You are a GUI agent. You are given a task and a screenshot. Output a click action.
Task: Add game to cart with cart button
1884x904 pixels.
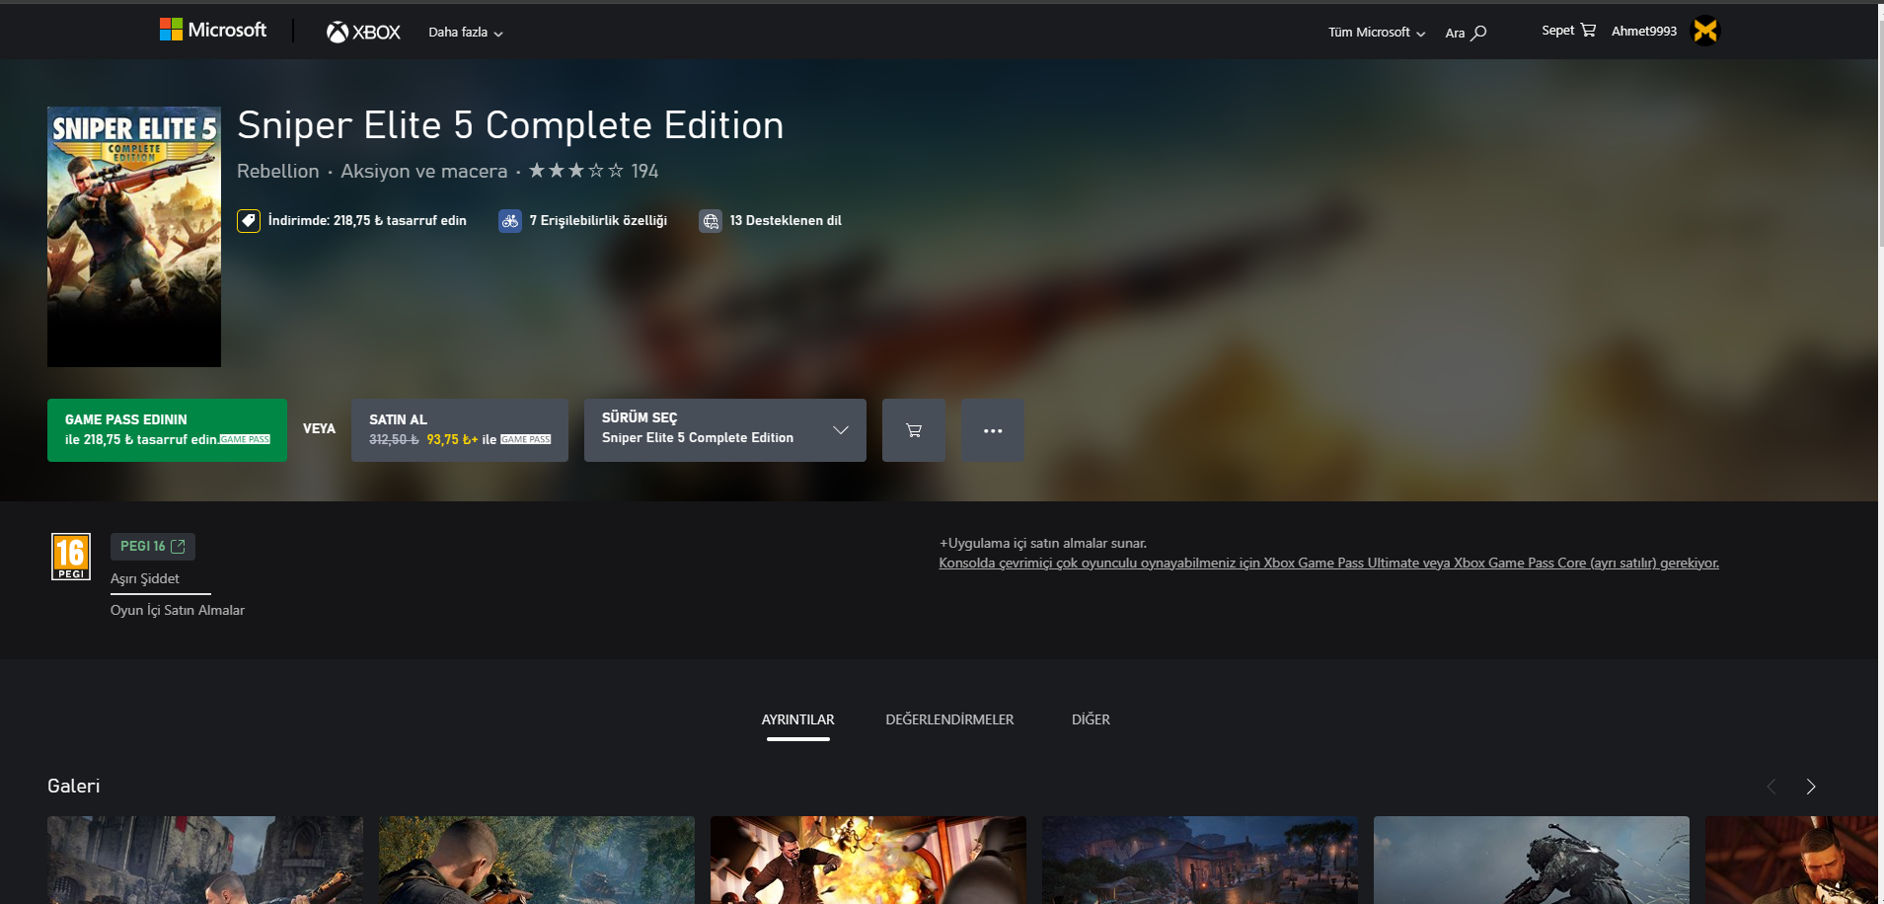(914, 430)
